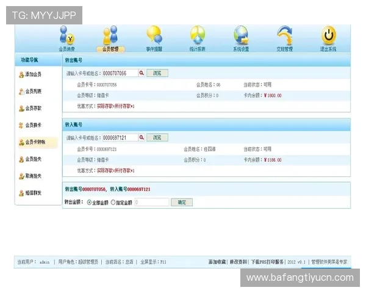Open 会员列表 in sidebar
Viewport: 366px width, 293px height.
tap(30, 92)
